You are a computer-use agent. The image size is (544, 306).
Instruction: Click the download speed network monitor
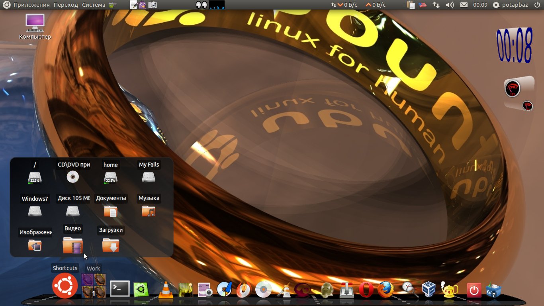[x=344, y=5]
